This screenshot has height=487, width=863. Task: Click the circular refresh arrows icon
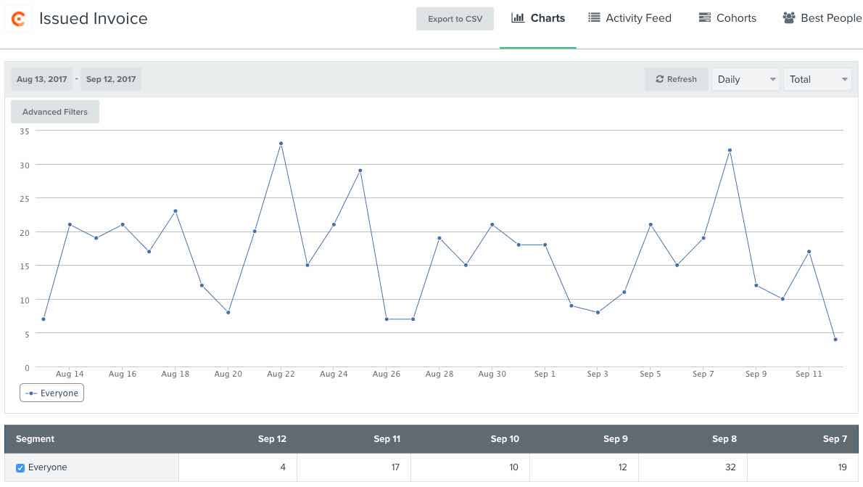(658, 79)
